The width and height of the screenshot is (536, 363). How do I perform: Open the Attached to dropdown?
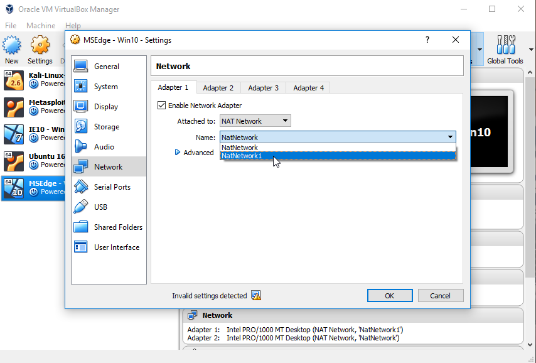tap(255, 121)
